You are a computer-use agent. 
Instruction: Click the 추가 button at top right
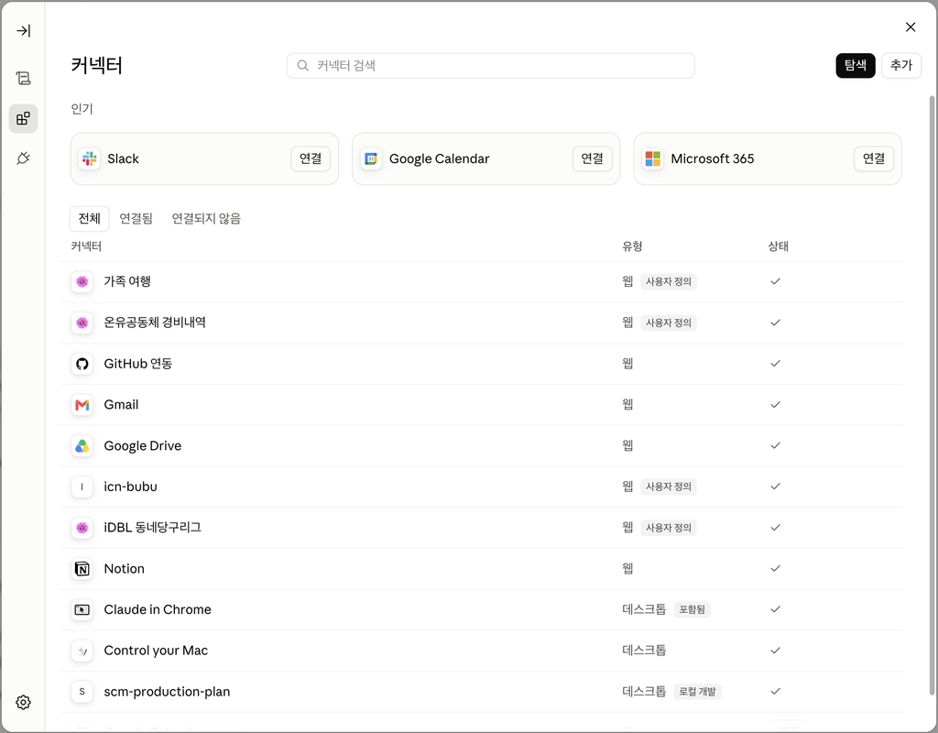click(x=901, y=65)
